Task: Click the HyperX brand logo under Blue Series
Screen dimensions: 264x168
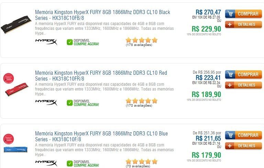Action: point(46,163)
